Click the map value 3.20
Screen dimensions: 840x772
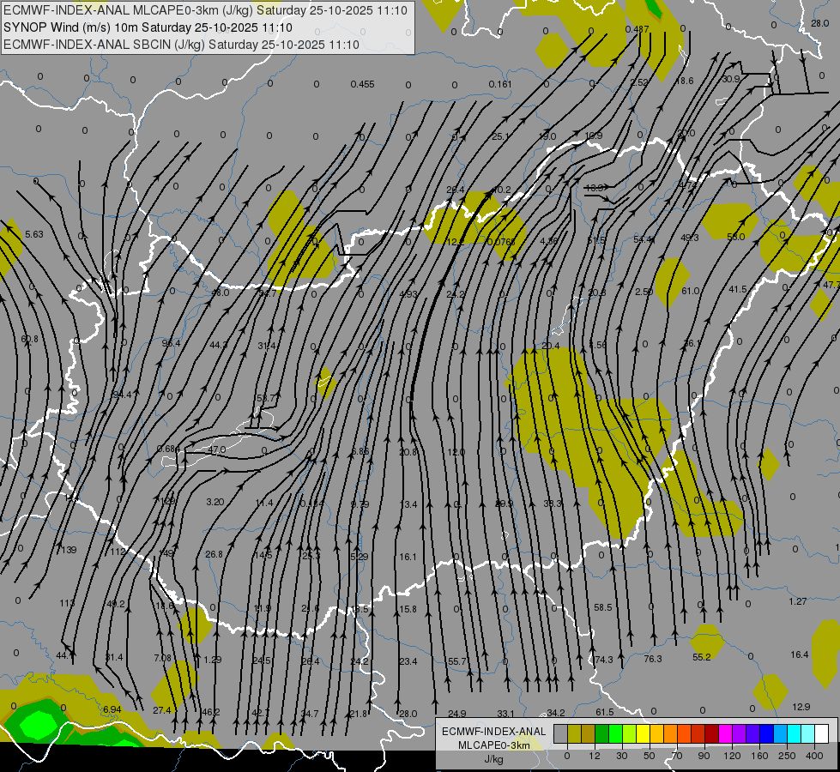pos(215,502)
